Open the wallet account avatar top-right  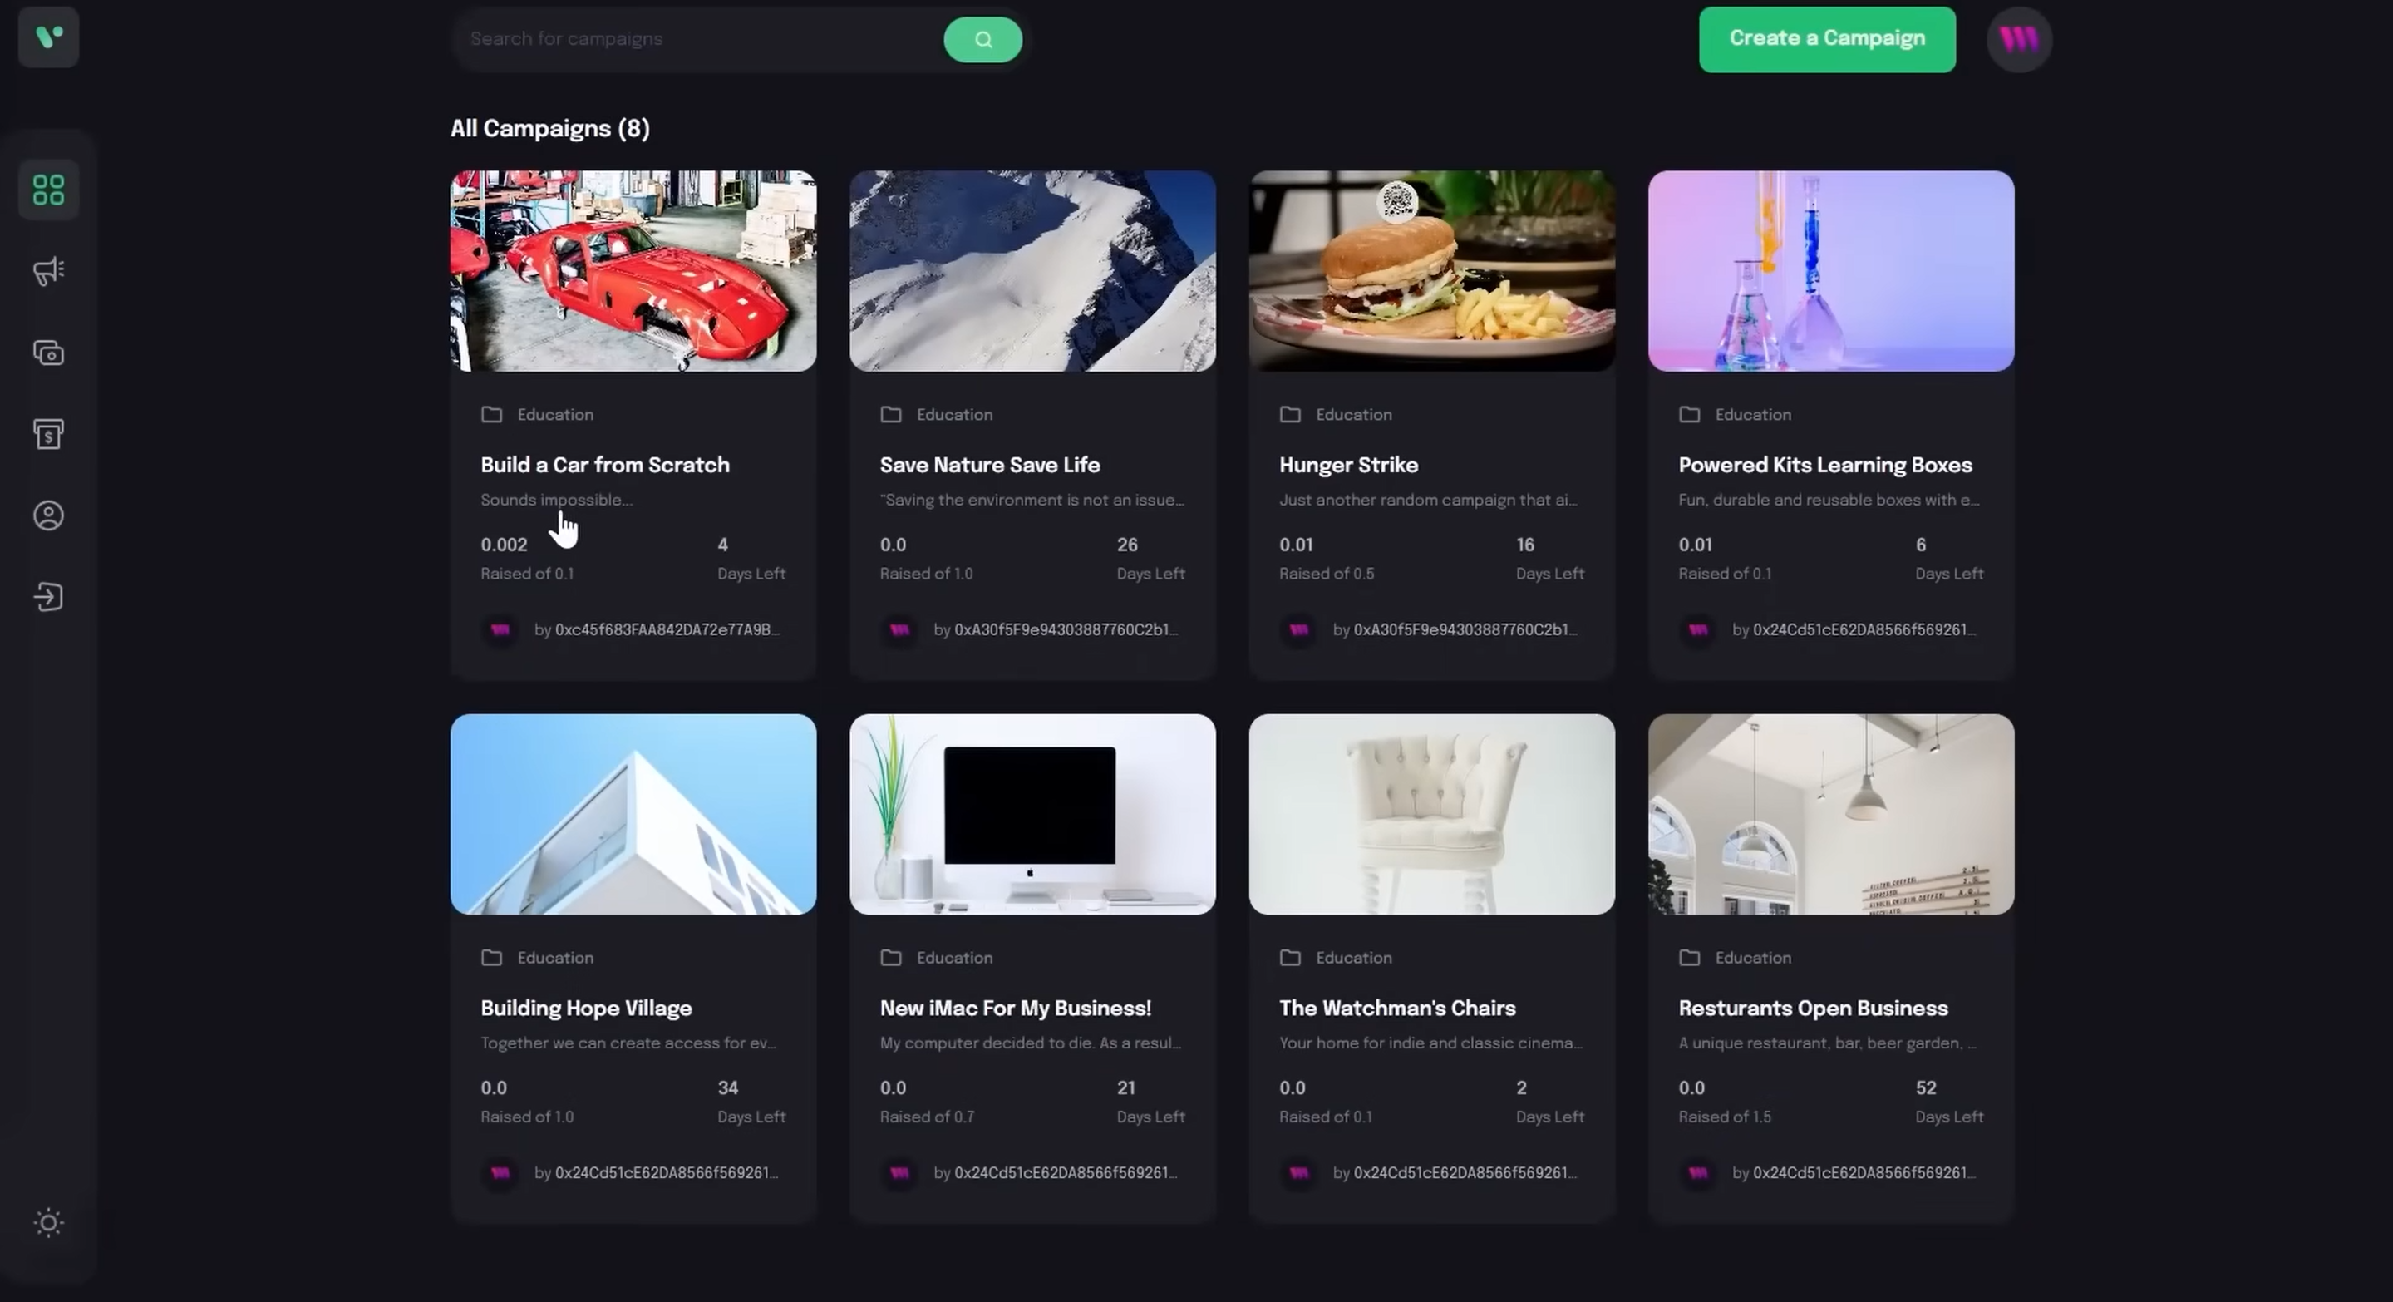click(x=2019, y=39)
